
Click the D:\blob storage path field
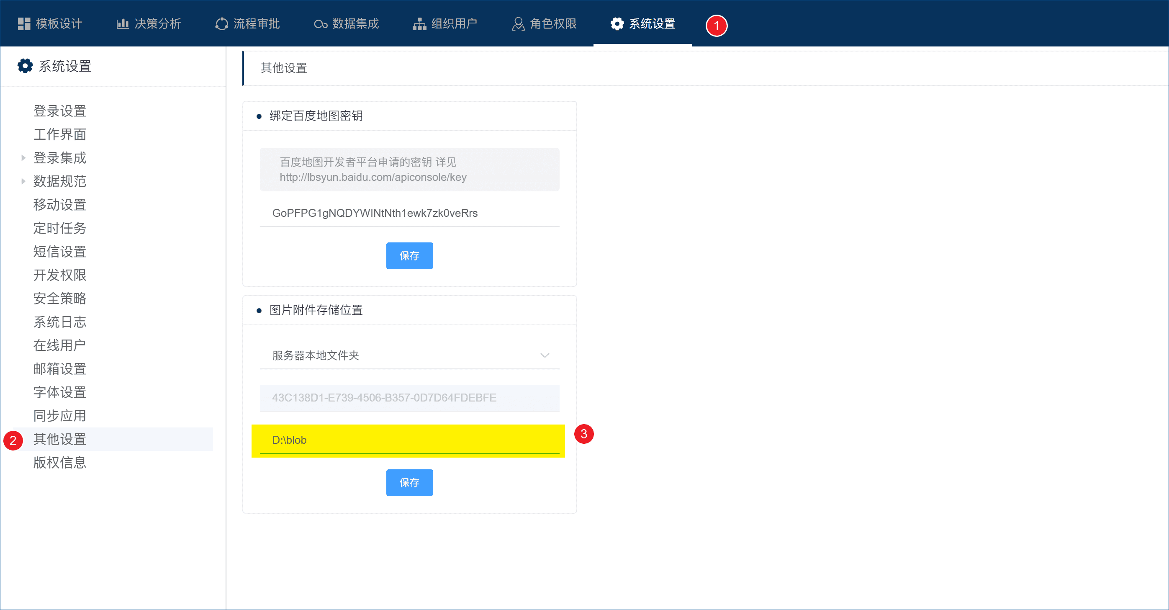[x=409, y=440]
